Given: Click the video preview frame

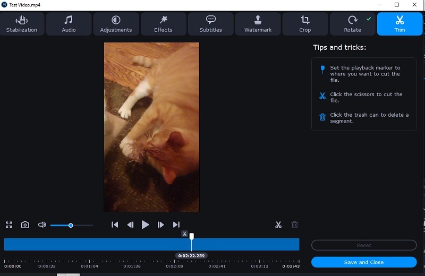Looking at the screenshot, I should click(x=151, y=127).
